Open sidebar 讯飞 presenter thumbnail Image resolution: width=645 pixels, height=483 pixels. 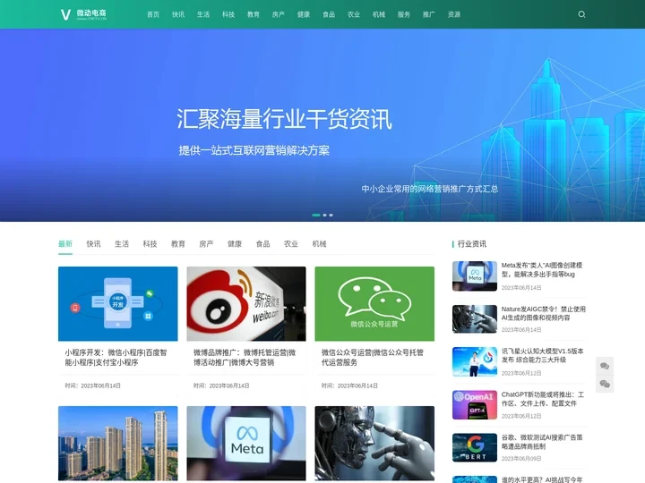[x=475, y=362]
